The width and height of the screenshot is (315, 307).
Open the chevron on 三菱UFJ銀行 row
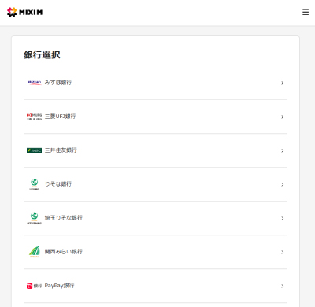[283, 117]
